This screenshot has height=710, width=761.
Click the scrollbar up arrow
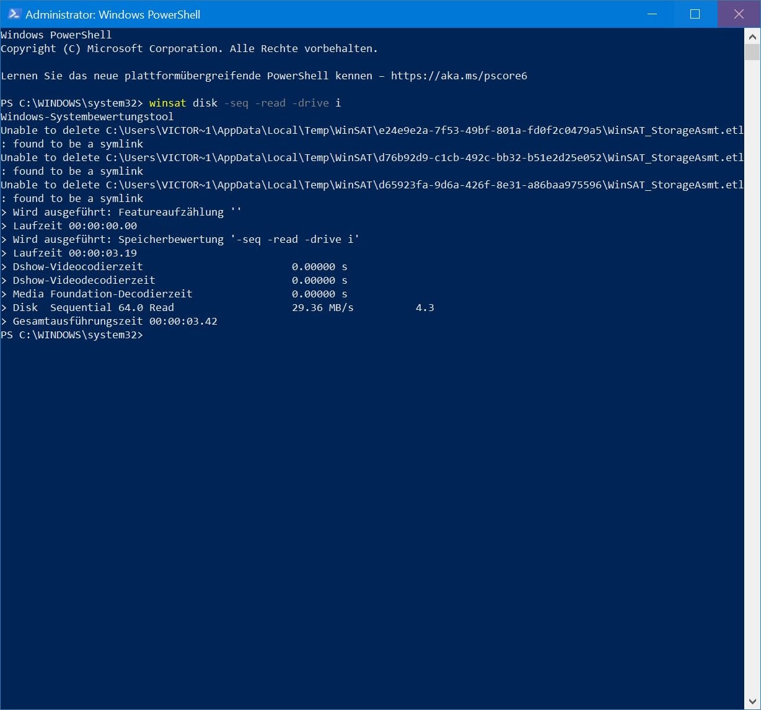(x=752, y=36)
